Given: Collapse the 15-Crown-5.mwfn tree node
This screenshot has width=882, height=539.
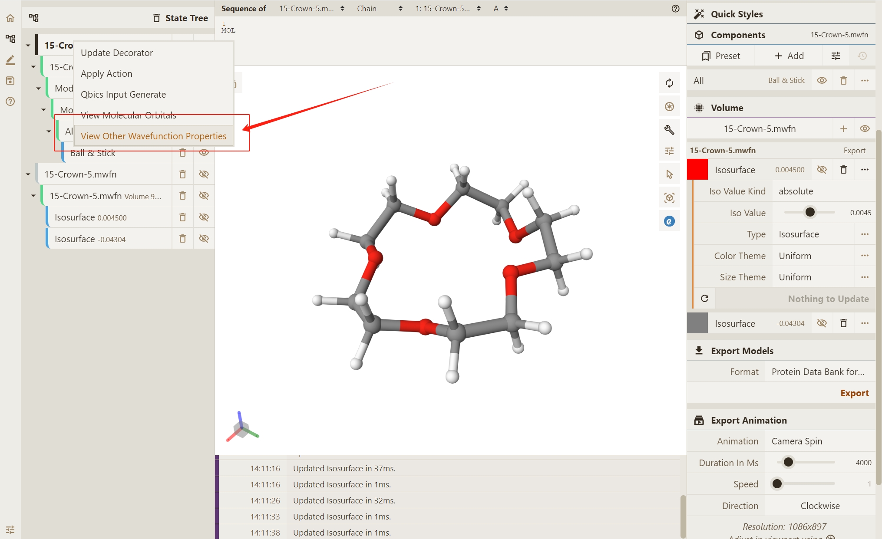Looking at the screenshot, I should point(28,174).
